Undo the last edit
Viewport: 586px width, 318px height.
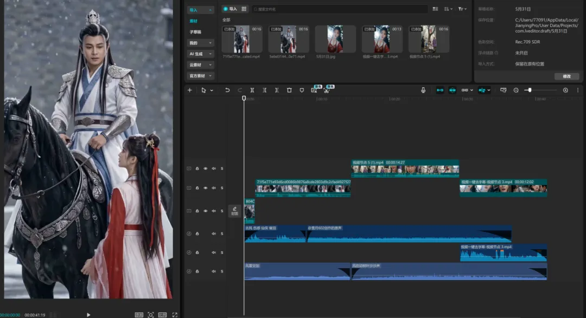click(227, 90)
